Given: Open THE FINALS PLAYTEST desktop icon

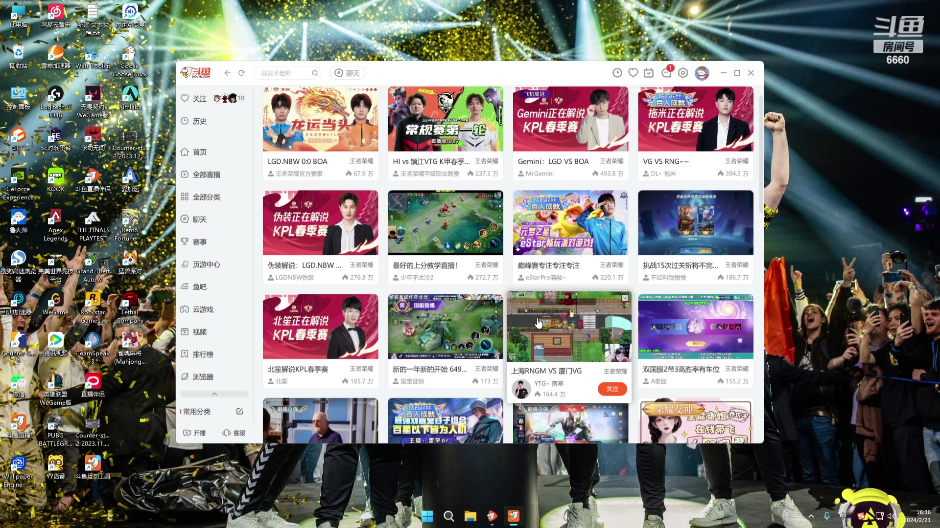Looking at the screenshot, I should pos(93,225).
